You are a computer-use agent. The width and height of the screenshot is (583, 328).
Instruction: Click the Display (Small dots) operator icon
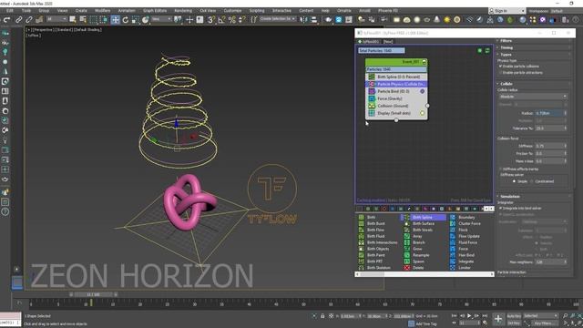372,113
